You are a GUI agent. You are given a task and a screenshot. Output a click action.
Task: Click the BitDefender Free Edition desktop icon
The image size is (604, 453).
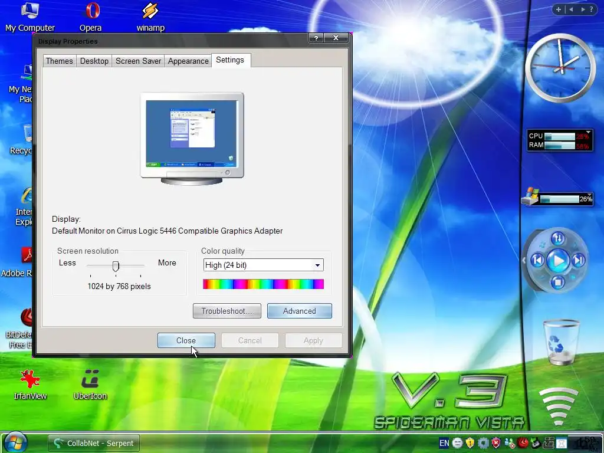coord(18,328)
